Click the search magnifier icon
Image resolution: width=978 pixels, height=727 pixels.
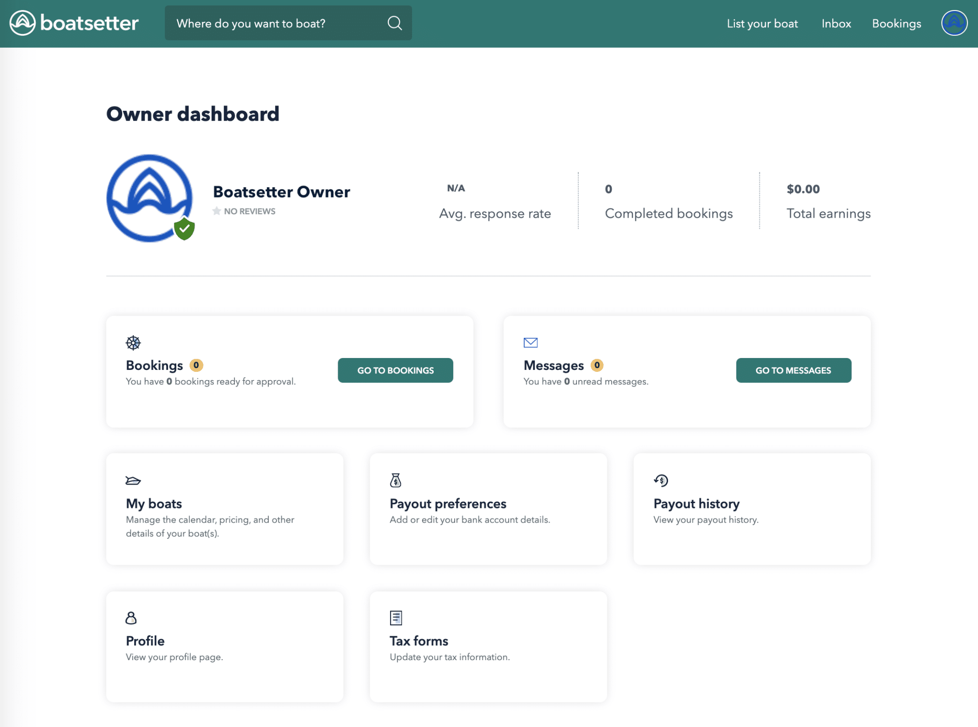pyautogui.click(x=394, y=22)
